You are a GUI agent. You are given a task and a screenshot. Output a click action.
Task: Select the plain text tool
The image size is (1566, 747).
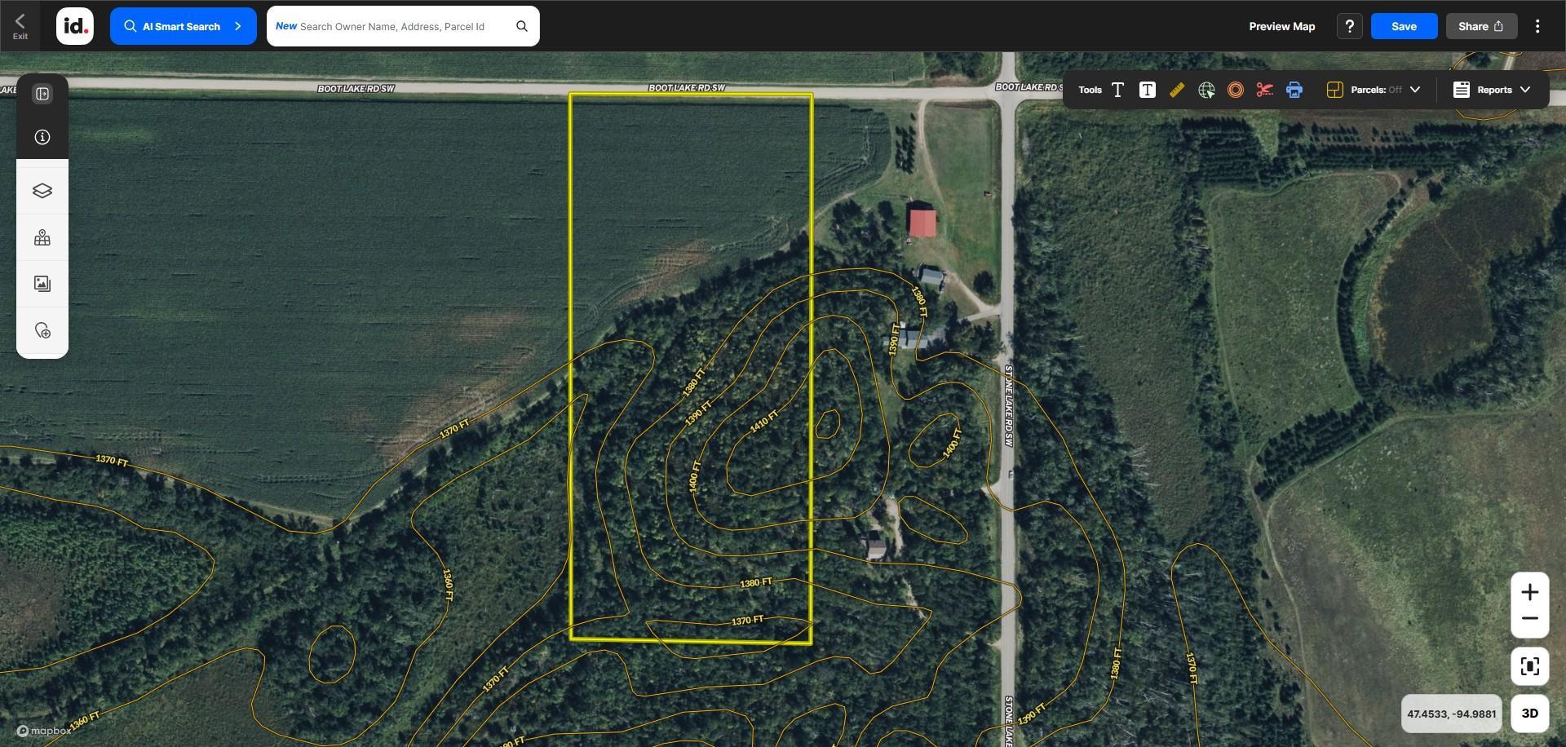point(1117,90)
